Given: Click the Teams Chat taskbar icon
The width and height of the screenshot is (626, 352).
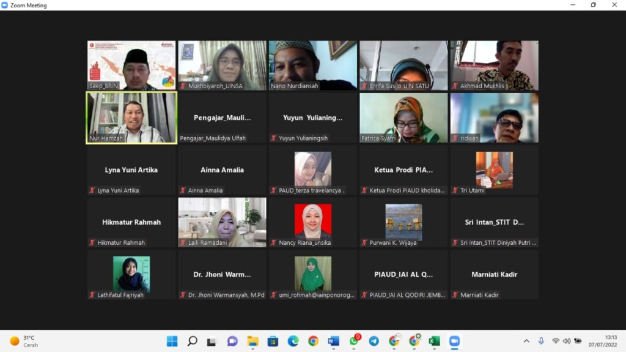Looking at the screenshot, I should coord(232,341).
